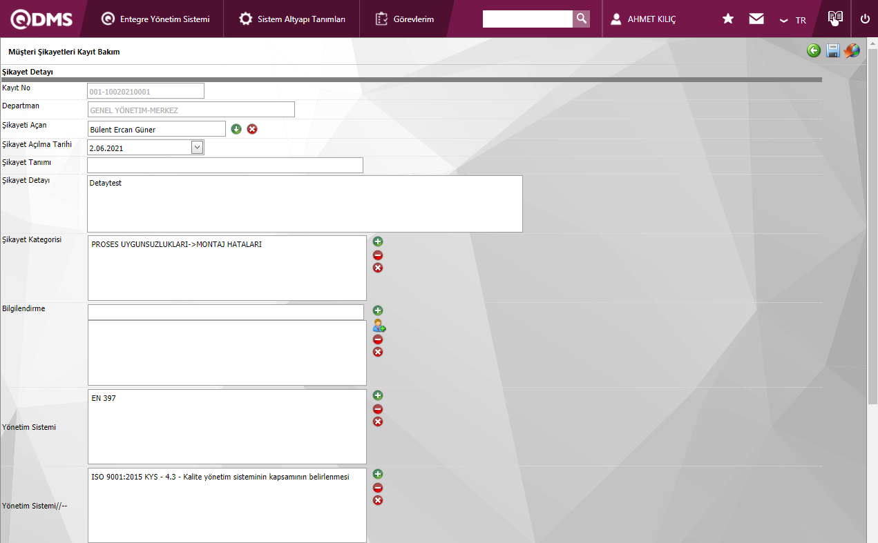
Task: Add Bilgilendirme entry with green plus
Action: (x=378, y=310)
